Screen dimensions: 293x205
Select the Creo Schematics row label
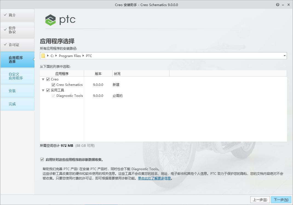70,85
